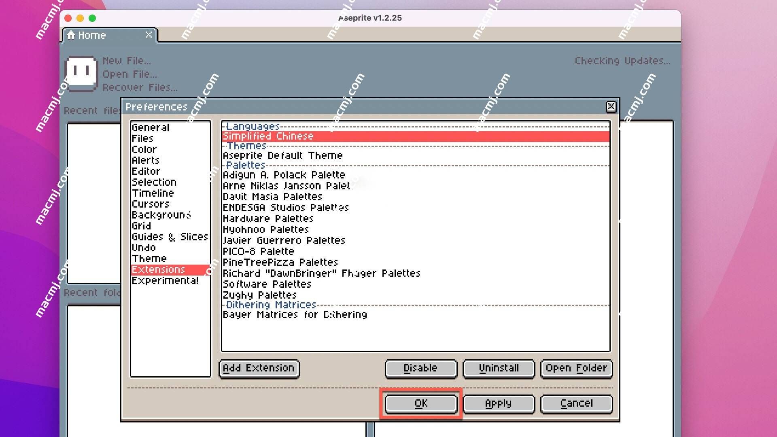Image resolution: width=777 pixels, height=437 pixels.
Task: Open the Timeline preferences section
Action: tap(170, 193)
